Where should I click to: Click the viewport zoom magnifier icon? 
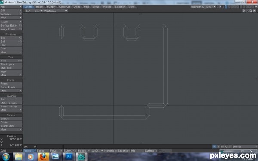click(x=251, y=11)
